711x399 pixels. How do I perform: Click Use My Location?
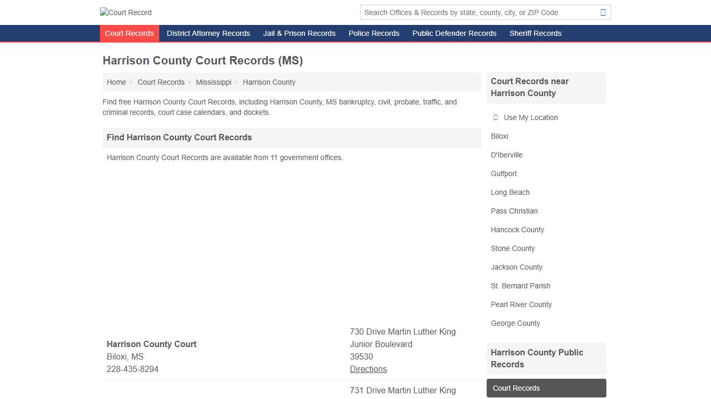tap(530, 117)
